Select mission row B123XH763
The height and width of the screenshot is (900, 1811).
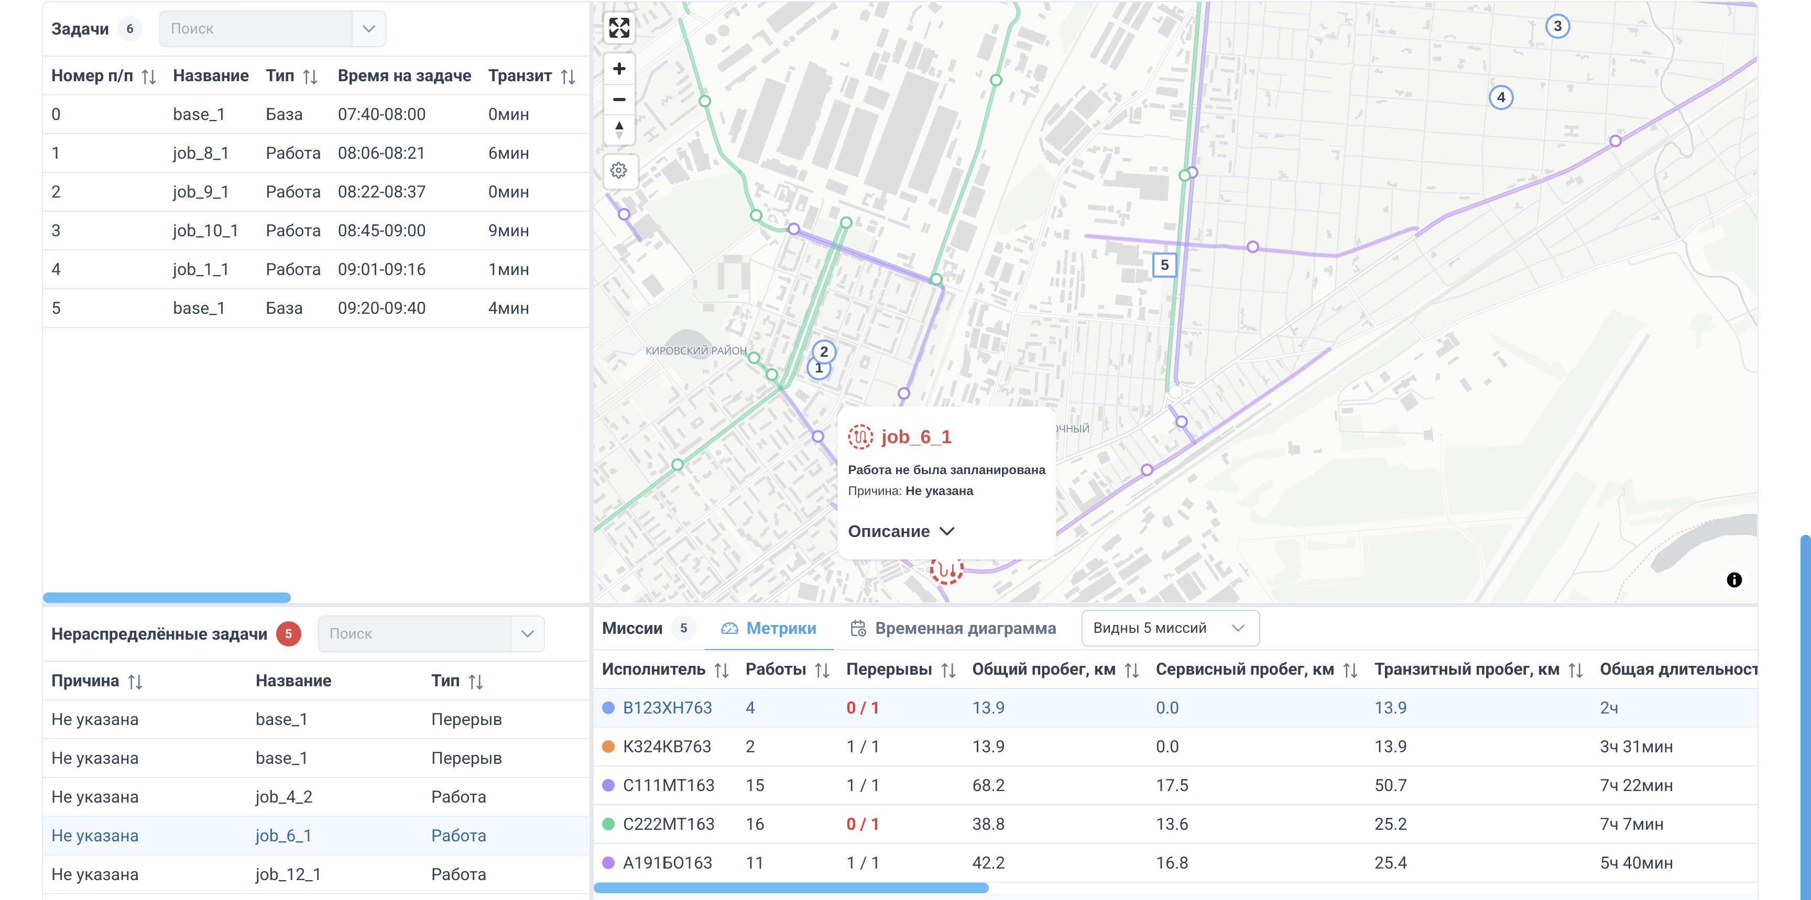pos(1175,708)
